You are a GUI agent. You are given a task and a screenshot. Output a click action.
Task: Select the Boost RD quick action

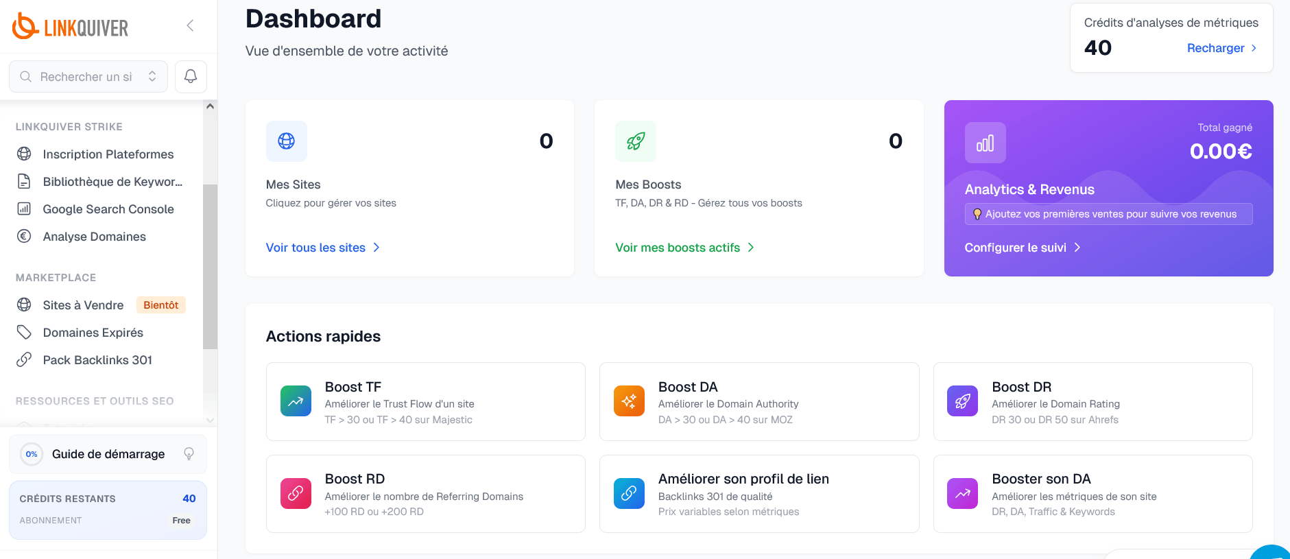[x=426, y=494]
